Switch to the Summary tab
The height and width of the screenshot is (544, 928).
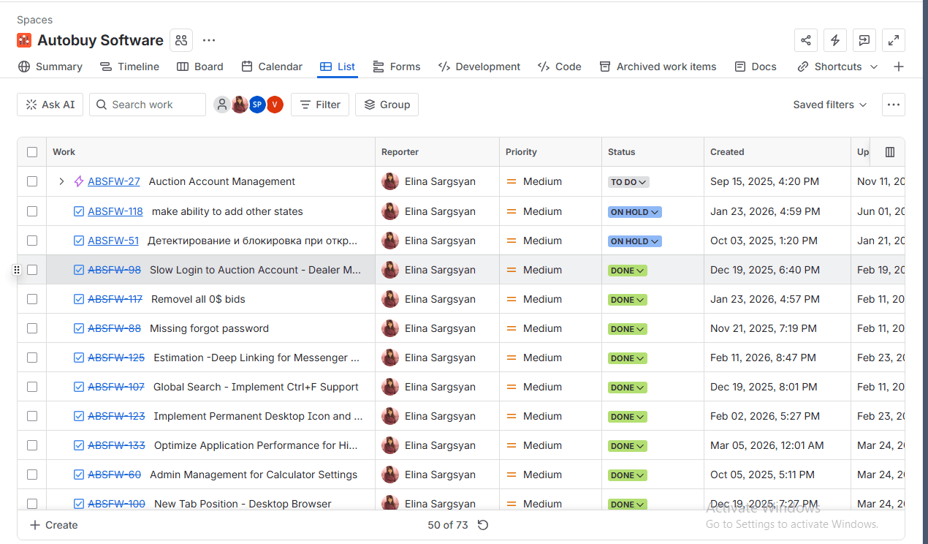point(50,67)
